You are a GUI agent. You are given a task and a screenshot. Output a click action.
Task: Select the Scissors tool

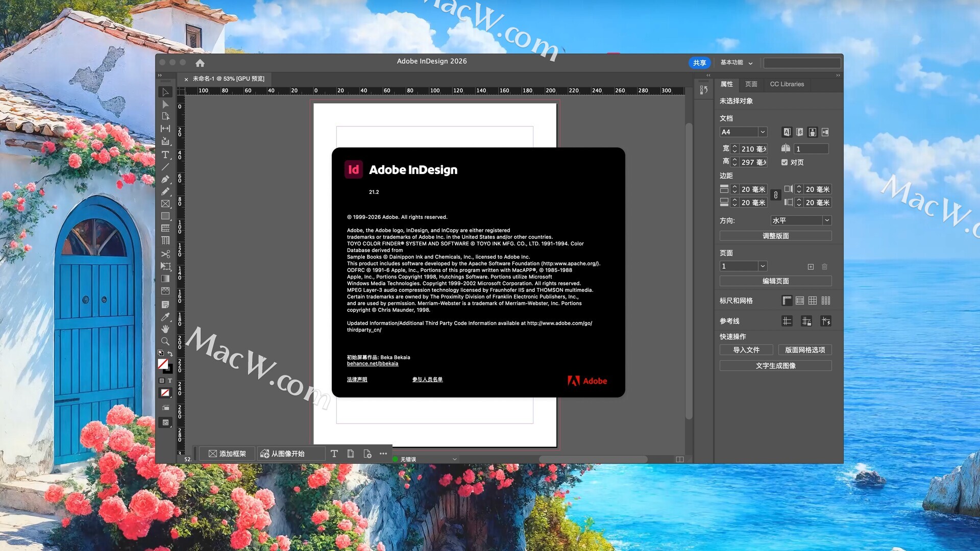click(165, 254)
